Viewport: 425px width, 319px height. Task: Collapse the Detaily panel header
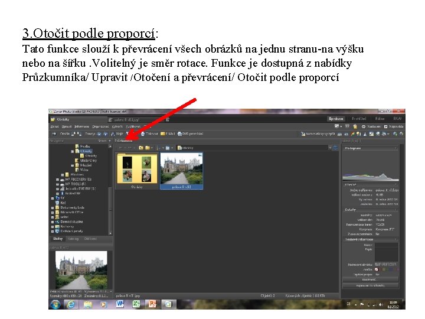pos(370,210)
